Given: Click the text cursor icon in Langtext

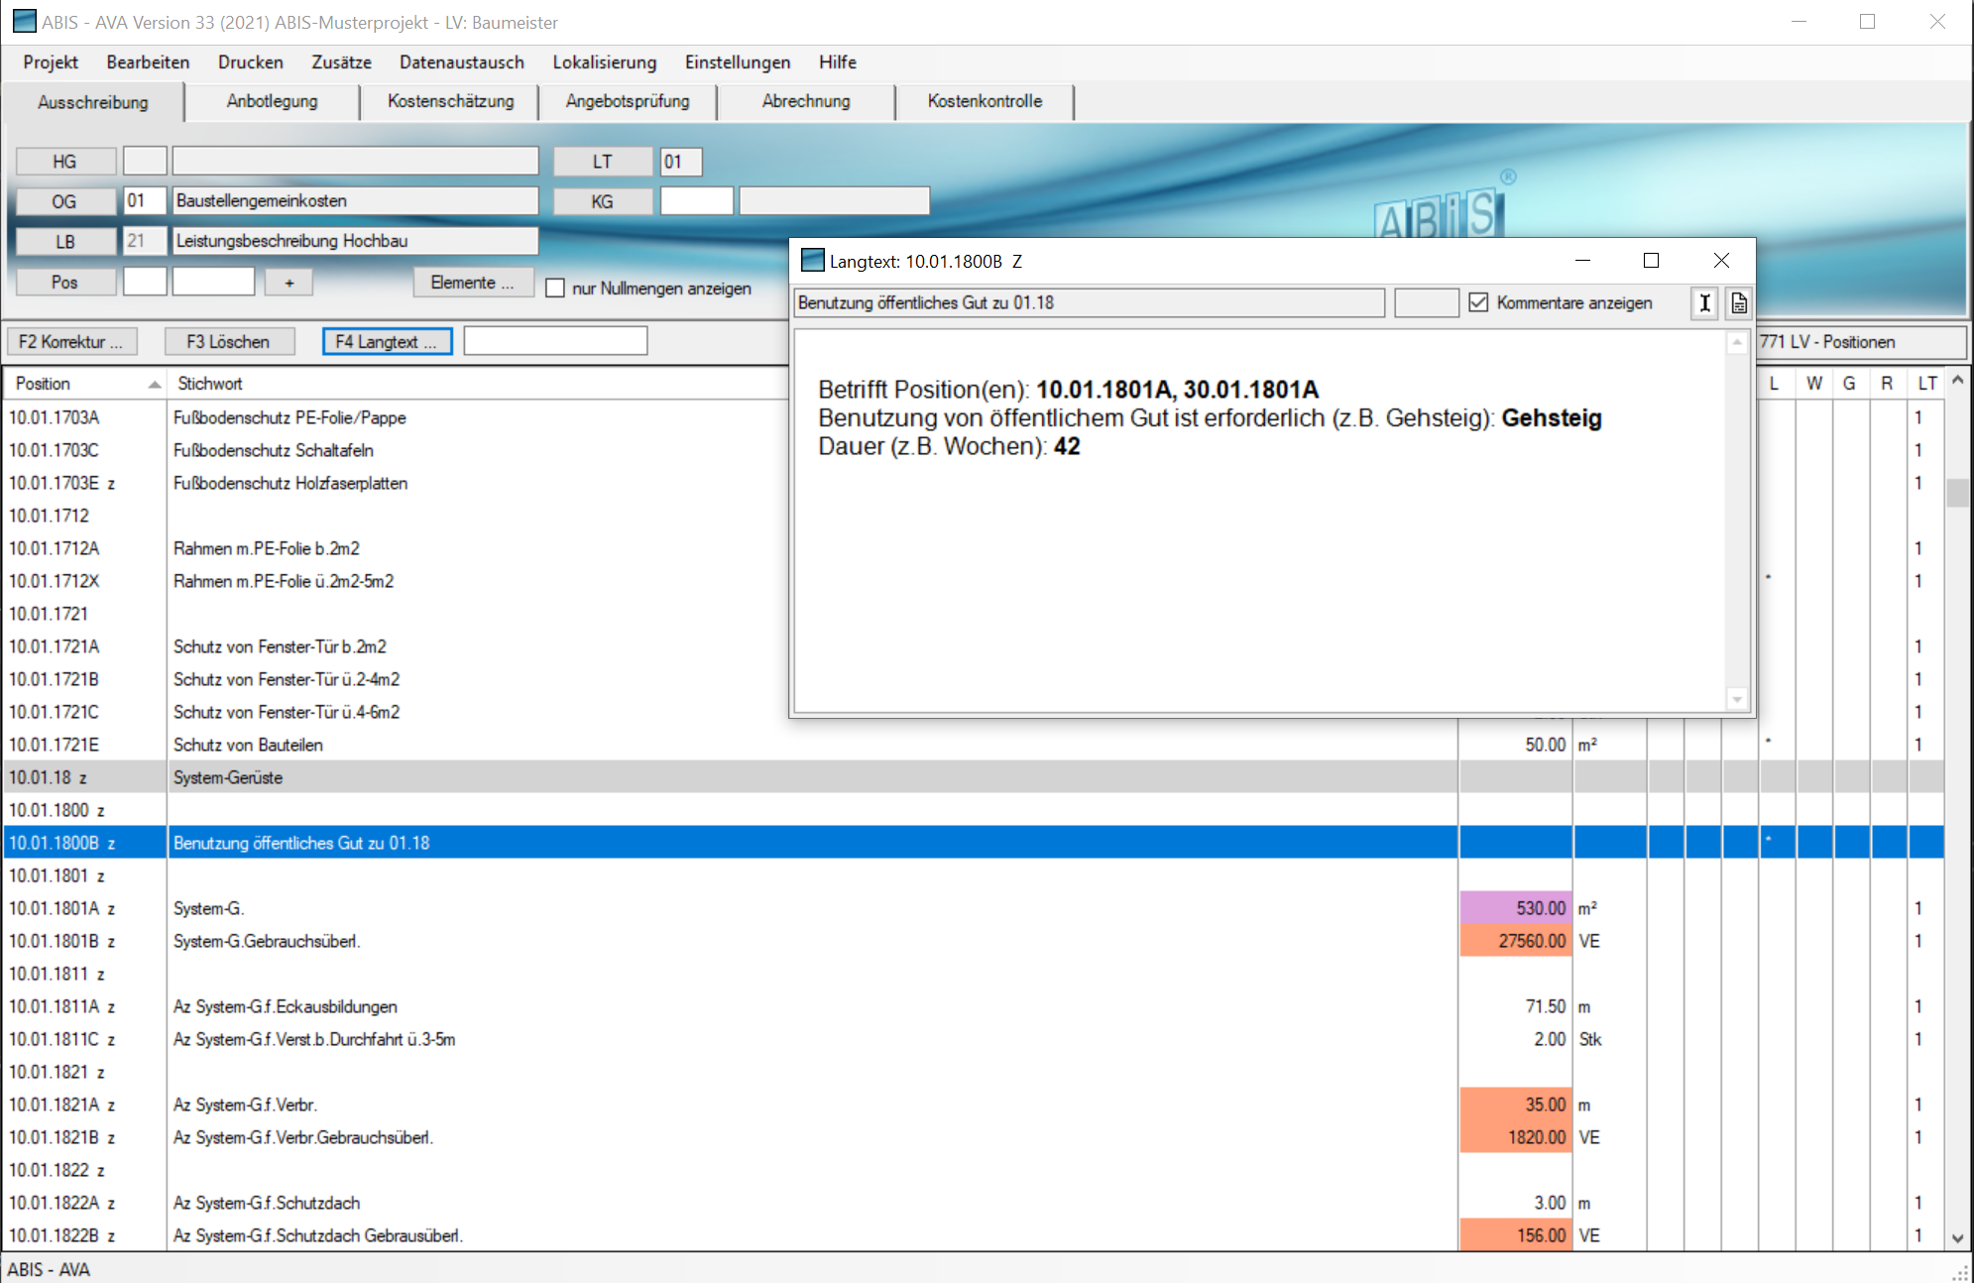Looking at the screenshot, I should (x=1704, y=303).
